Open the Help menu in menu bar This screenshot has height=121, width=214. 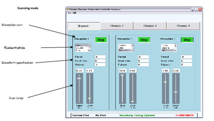pos(74,13)
